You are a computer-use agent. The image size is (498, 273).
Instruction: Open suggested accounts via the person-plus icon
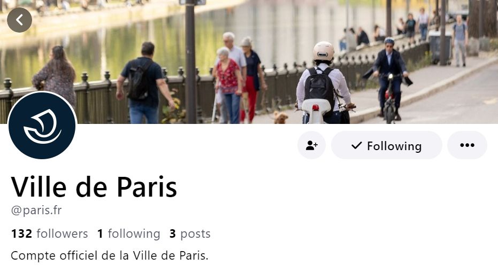[x=311, y=145]
